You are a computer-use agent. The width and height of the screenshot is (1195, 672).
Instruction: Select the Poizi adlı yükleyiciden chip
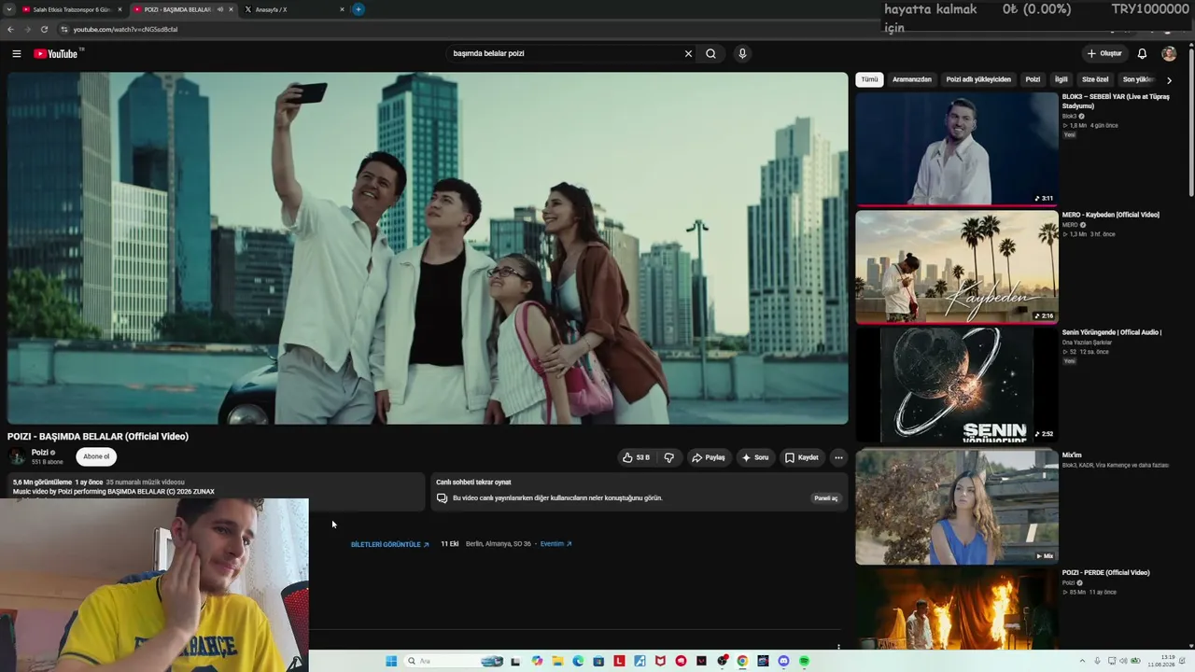[x=978, y=80]
